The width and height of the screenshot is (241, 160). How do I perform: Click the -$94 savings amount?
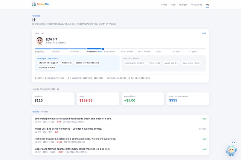click(59, 122)
